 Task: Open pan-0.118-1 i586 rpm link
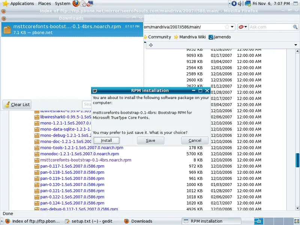[x=72, y=172]
